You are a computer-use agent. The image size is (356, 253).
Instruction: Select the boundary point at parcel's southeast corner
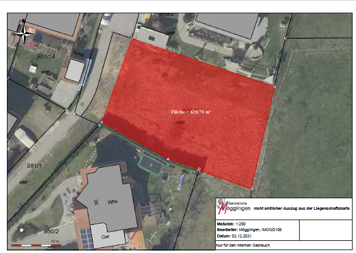point(252,188)
